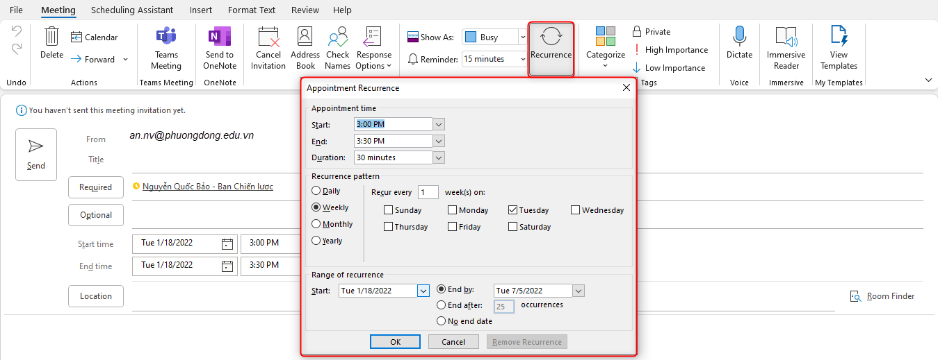Expand the ribbon collapse chevron
Viewport: 938px width, 360px height.
point(928,80)
